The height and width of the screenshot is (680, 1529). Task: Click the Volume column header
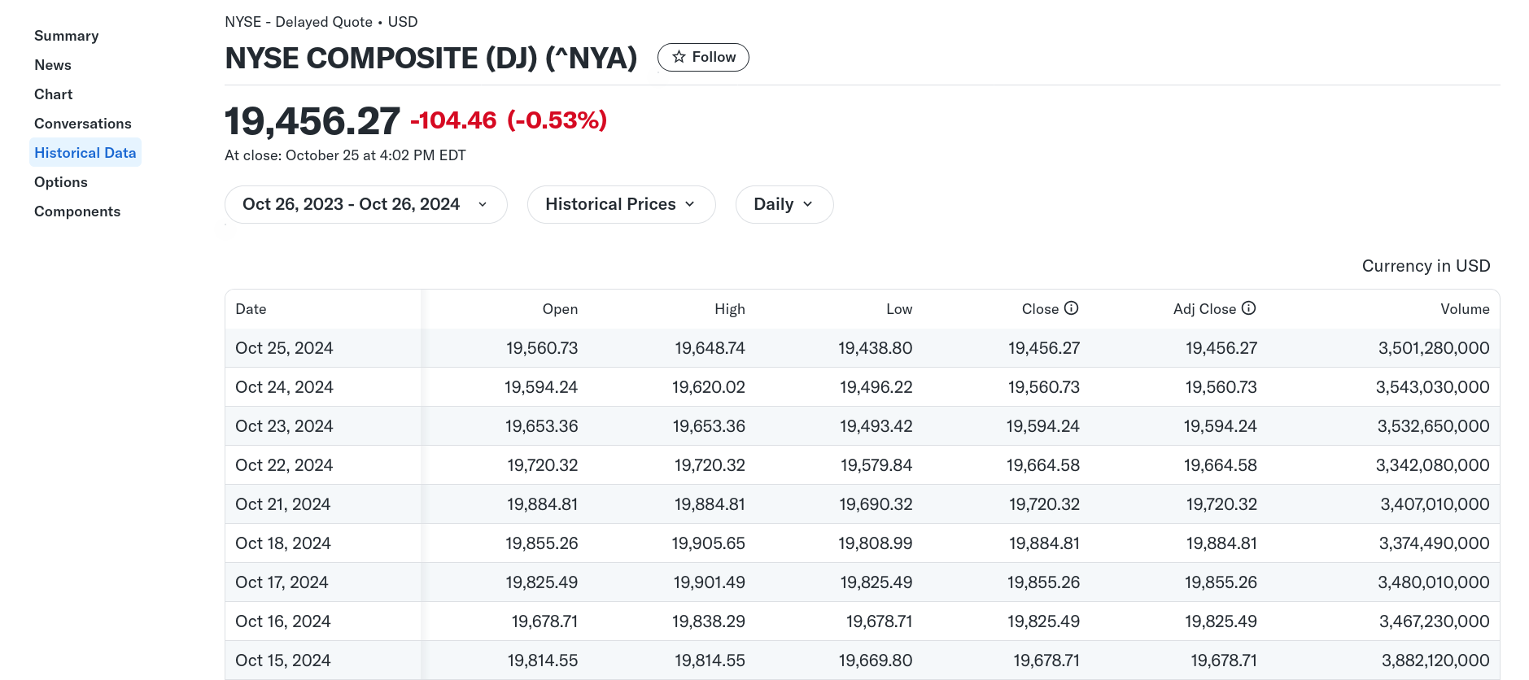click(1464, 309)
